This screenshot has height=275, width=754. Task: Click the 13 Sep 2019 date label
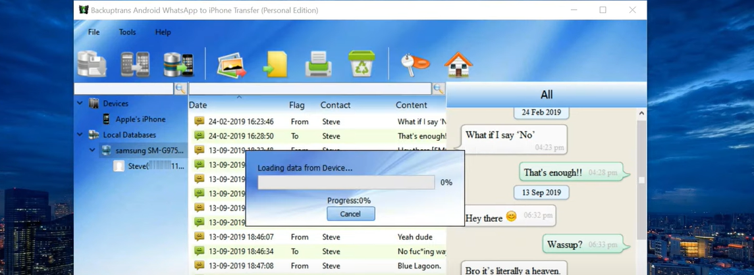click(x=541, y=192)
